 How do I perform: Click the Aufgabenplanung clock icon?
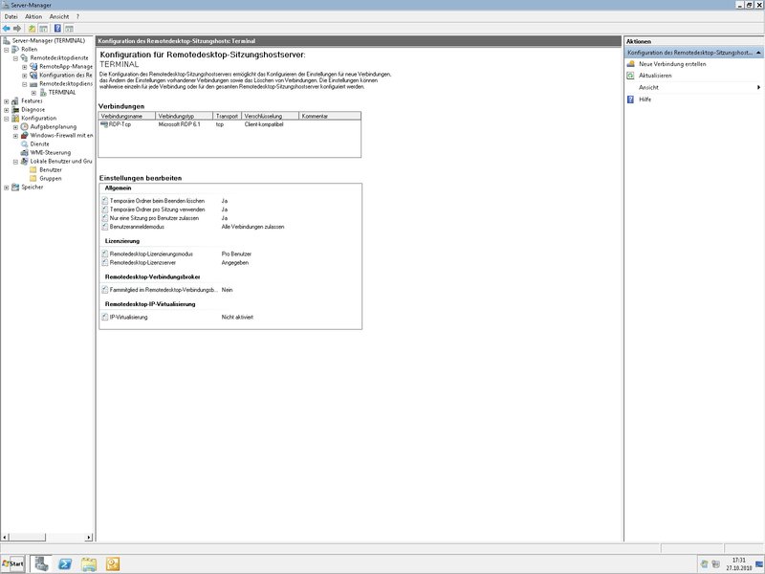pos(25,127)
